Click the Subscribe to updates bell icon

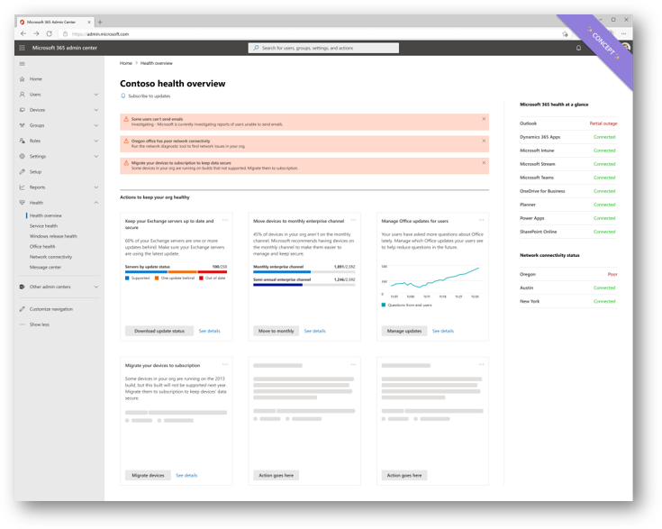coord(123,96)
